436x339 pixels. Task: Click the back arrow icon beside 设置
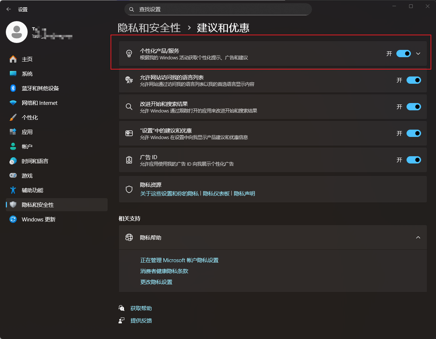coord(9,9)
